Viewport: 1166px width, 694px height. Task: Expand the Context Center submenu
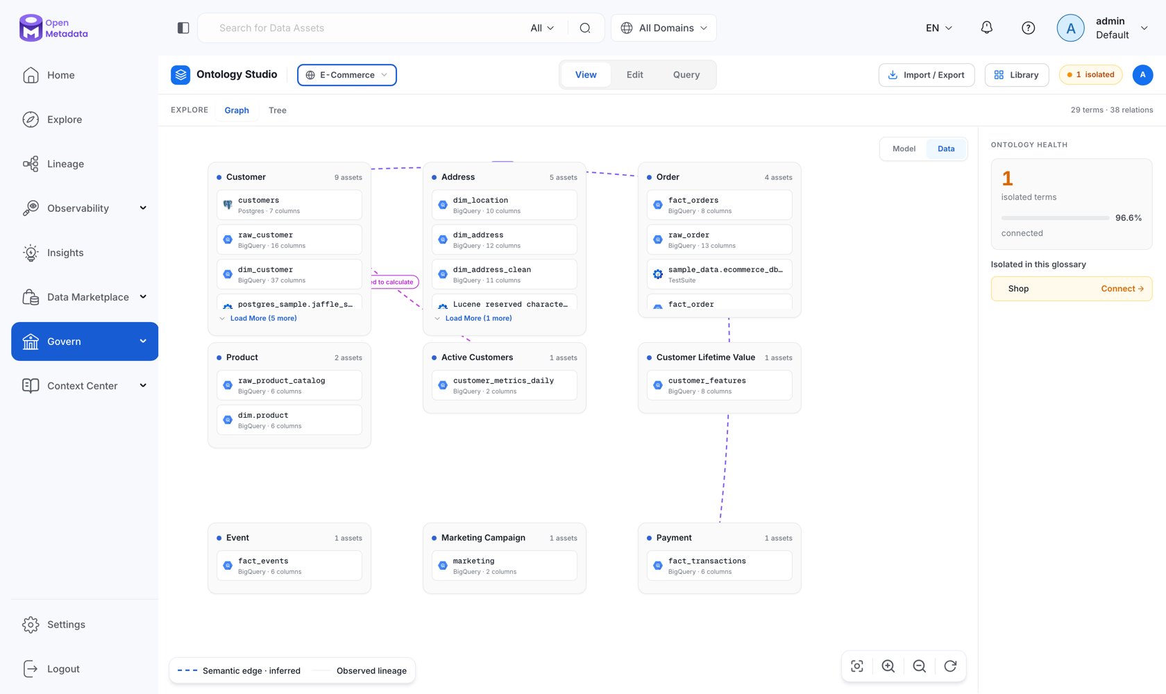coord(143,386)
